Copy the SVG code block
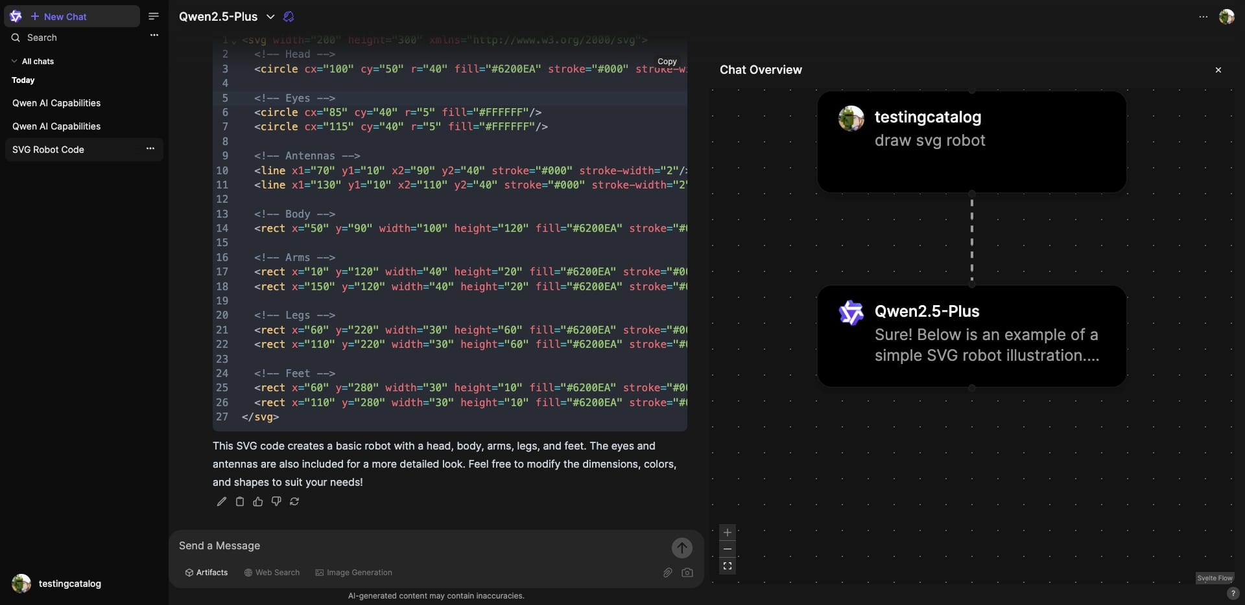The image size is (1245, 605). click(x=667, y=62)
